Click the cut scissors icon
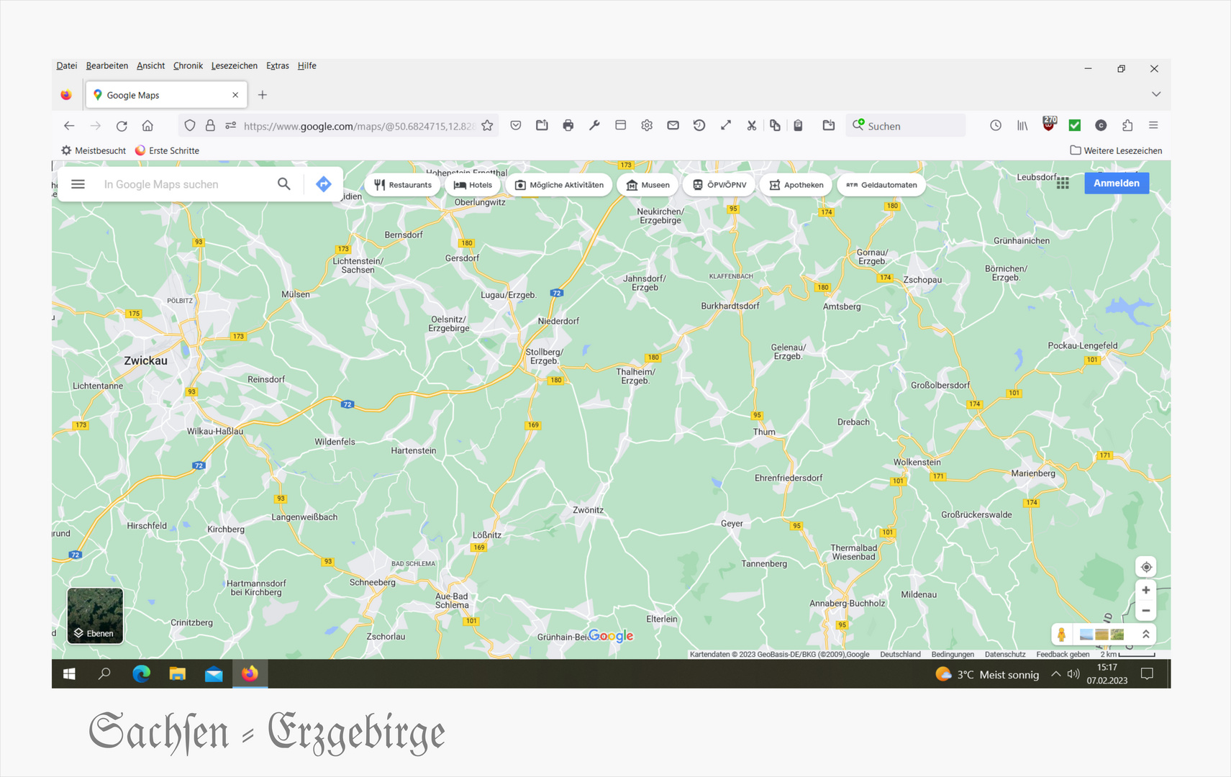1231x777 pixels. coord(752,125)
